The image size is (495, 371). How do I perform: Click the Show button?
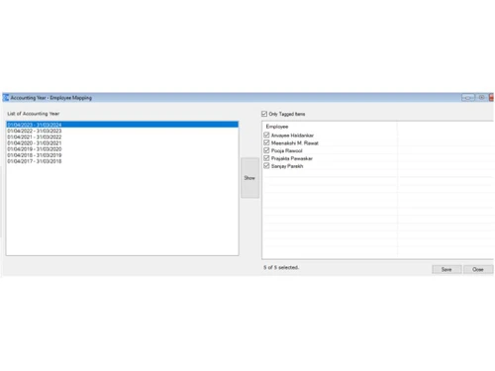[249, 178]
